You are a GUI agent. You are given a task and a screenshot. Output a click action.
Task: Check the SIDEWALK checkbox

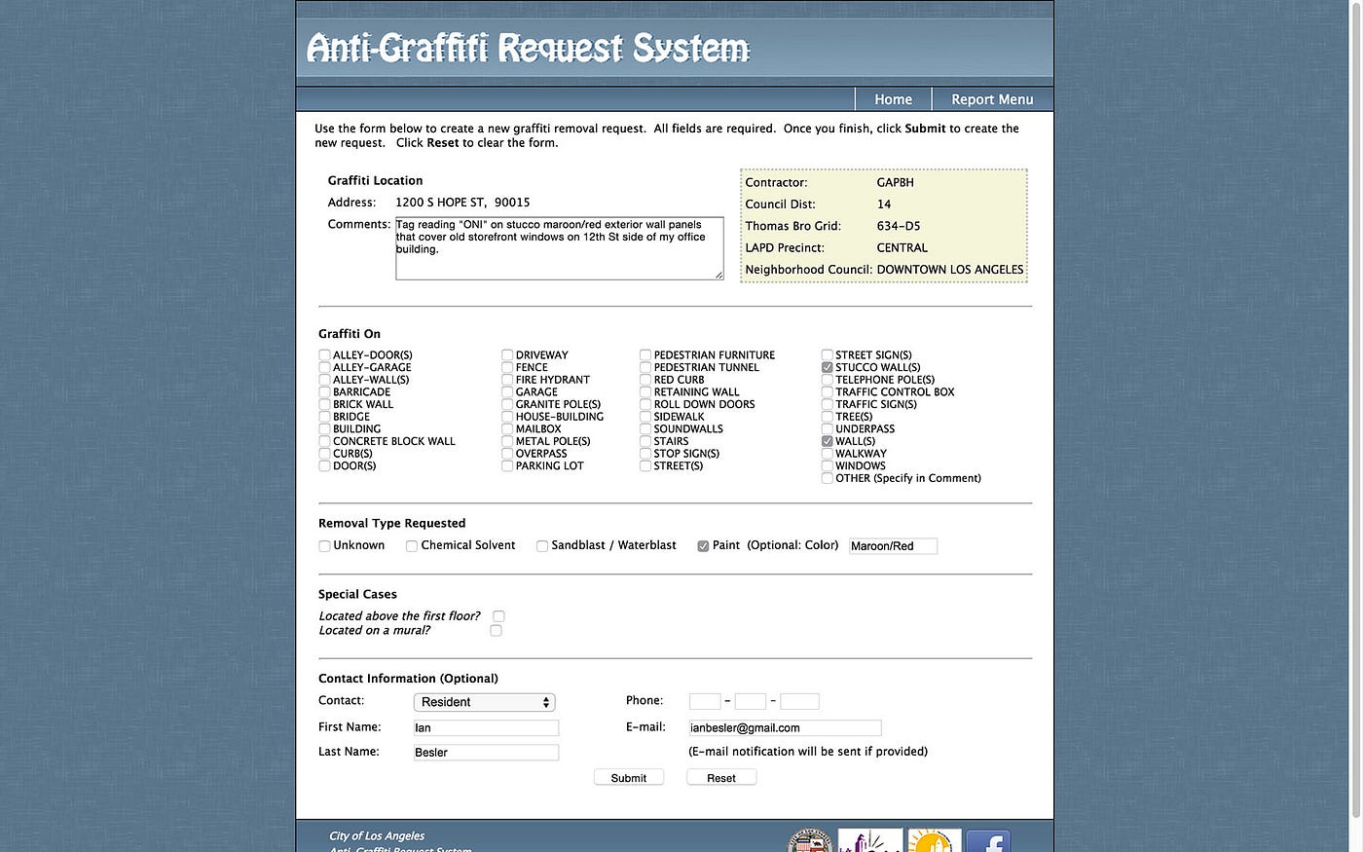(x=645, y=417)
